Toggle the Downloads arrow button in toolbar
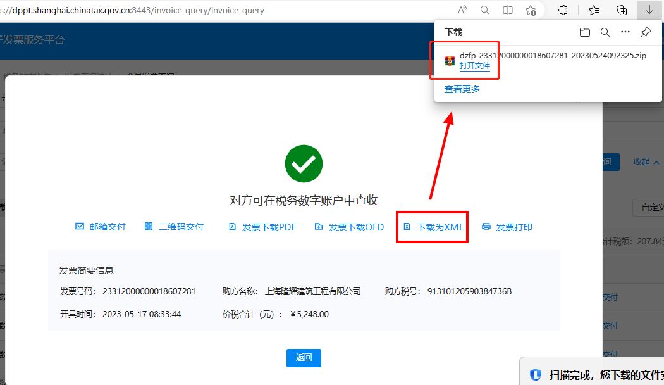The image size is (664, 385). (649, 10)
